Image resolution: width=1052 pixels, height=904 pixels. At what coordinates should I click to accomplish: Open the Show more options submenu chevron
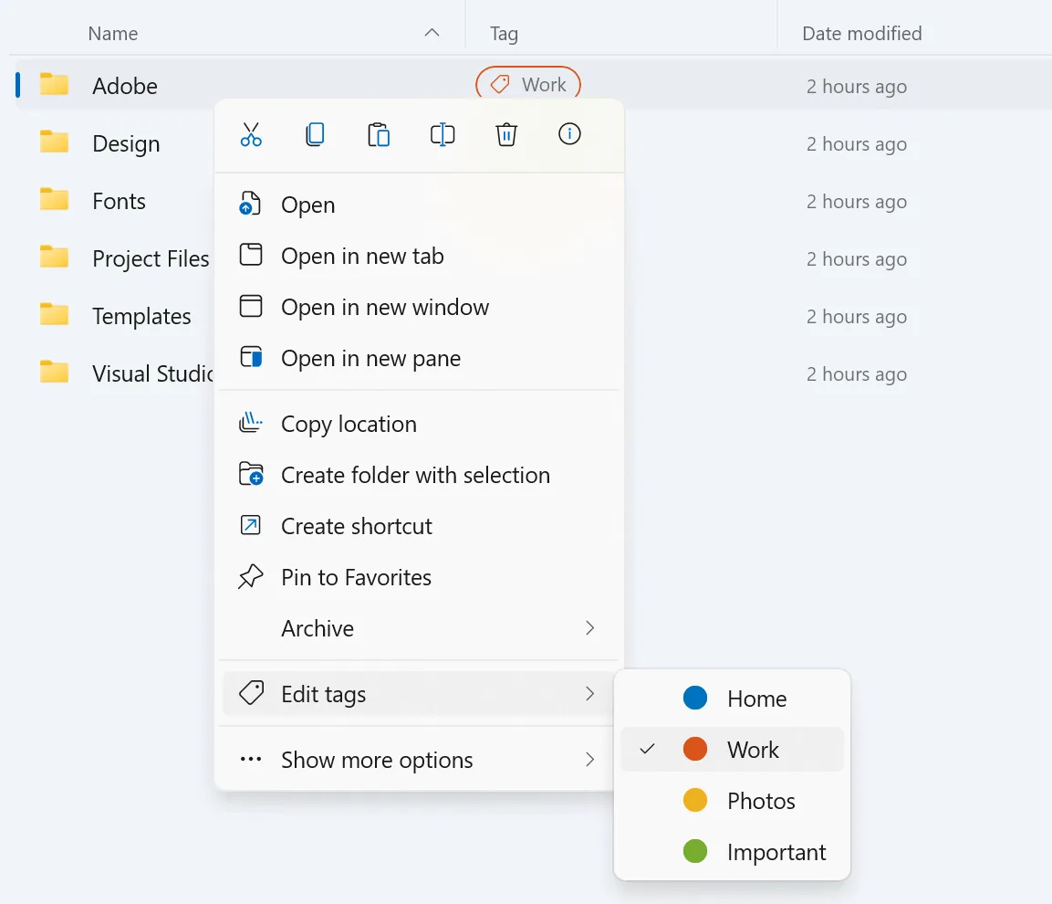point(590,759)
